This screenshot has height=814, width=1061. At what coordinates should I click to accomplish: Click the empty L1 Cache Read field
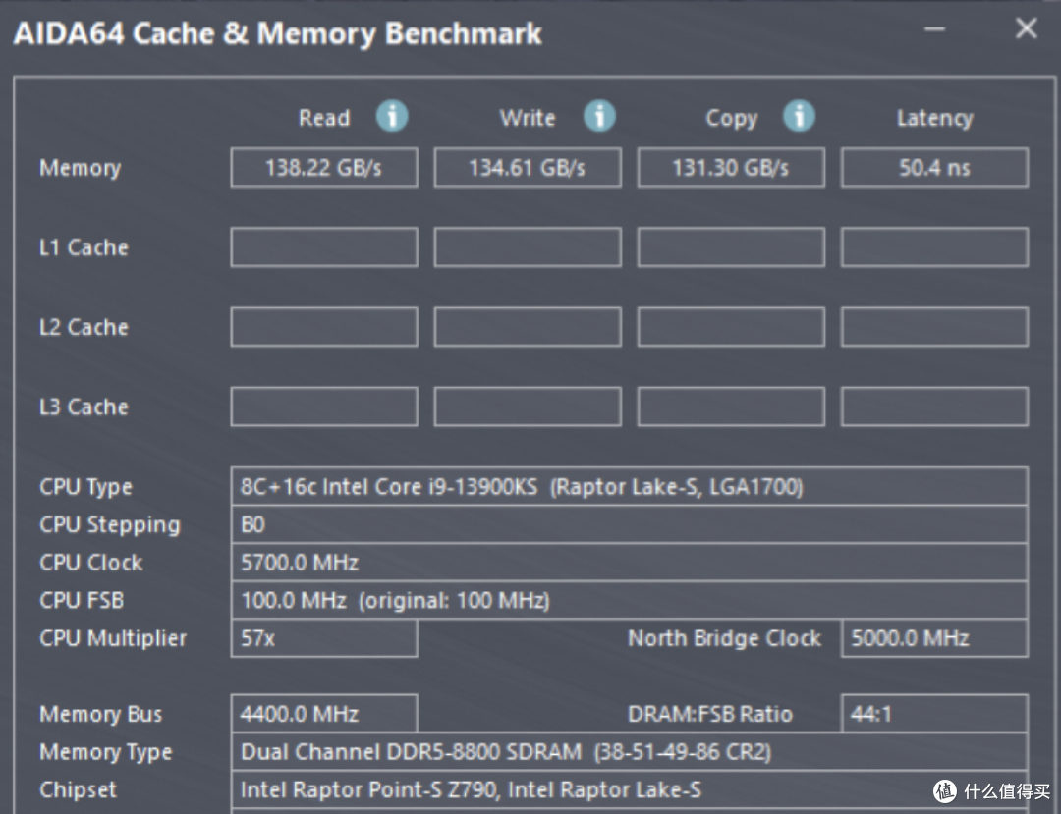(x=324, y=246)
